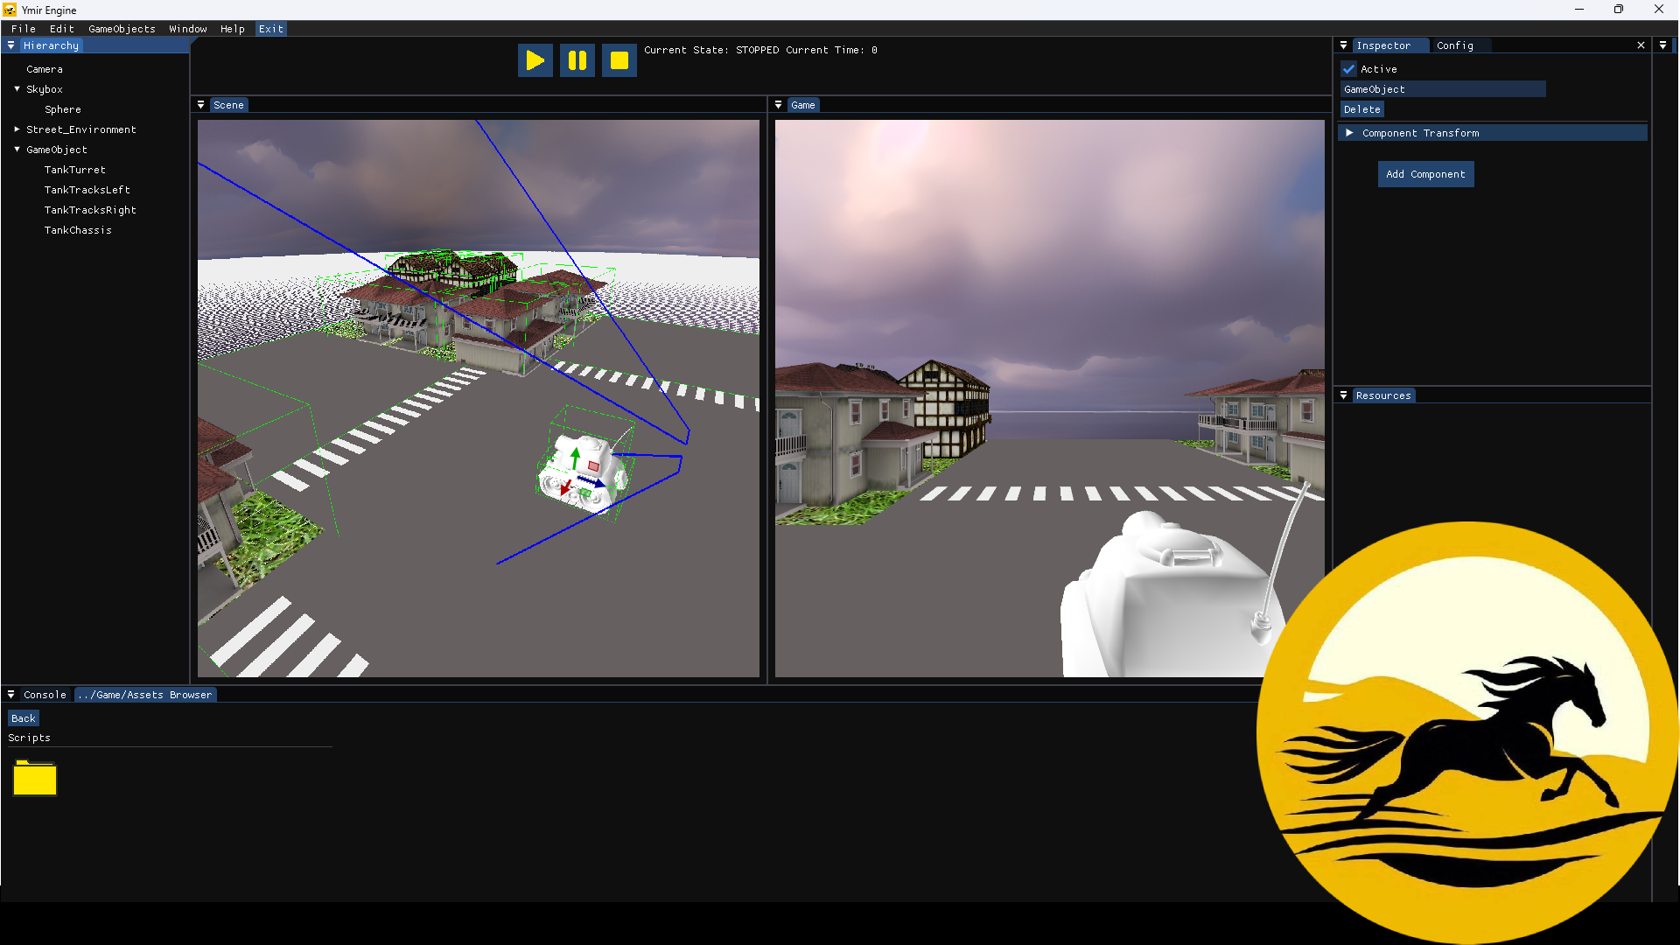Collapse the GameObject tree node
1680x945 pixels.
coord(17,150)
